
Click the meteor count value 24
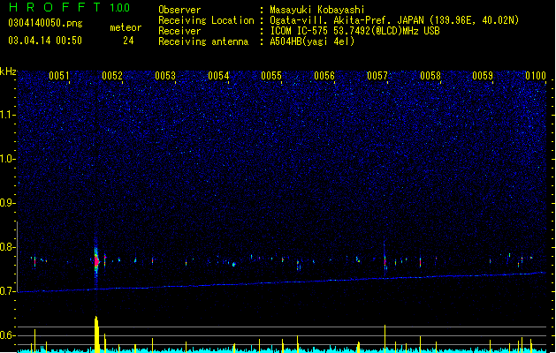pos(128,41)
